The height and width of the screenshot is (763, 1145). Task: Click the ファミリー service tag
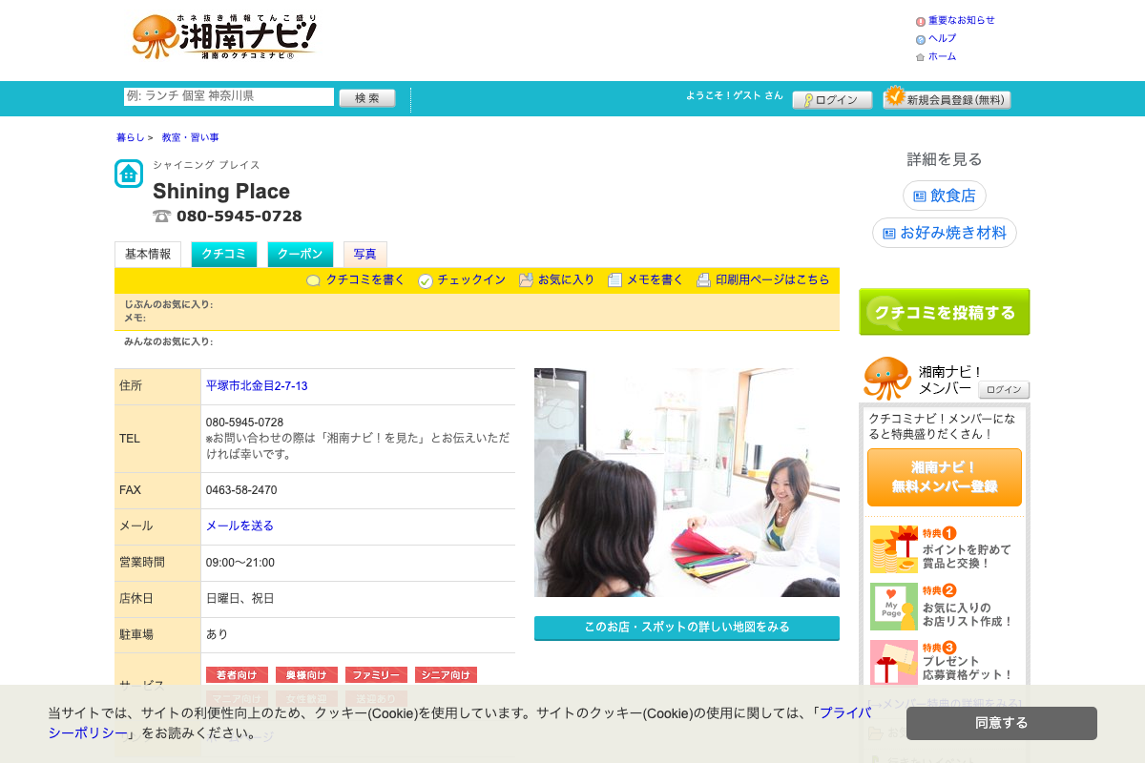pos(376,675)
